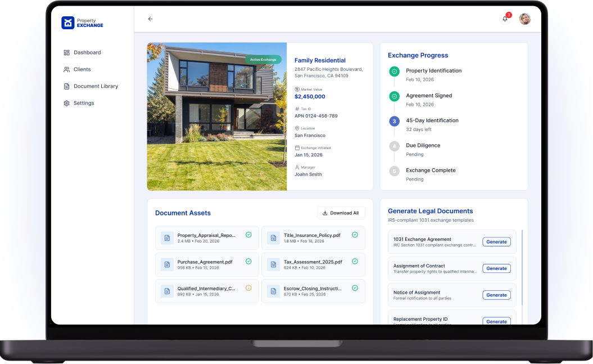593x364 pixels.
Task: Click the Active Exchange badge on photo
Action: [x=263, y=60]
